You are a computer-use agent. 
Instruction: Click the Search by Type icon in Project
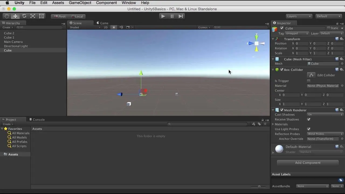coord(254,124)
